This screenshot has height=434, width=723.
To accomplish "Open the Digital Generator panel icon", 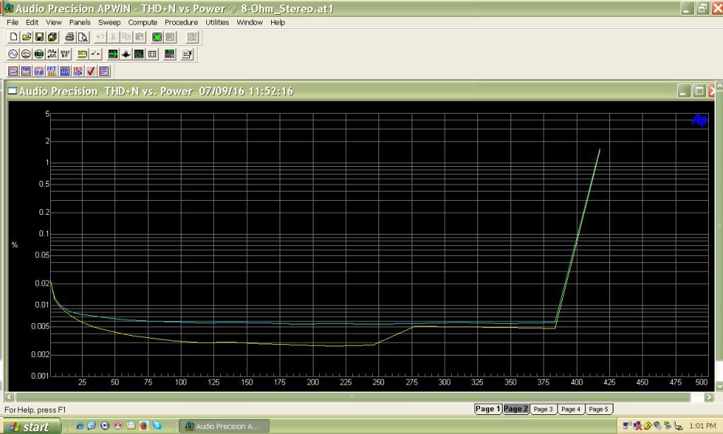I will [39, 54].
